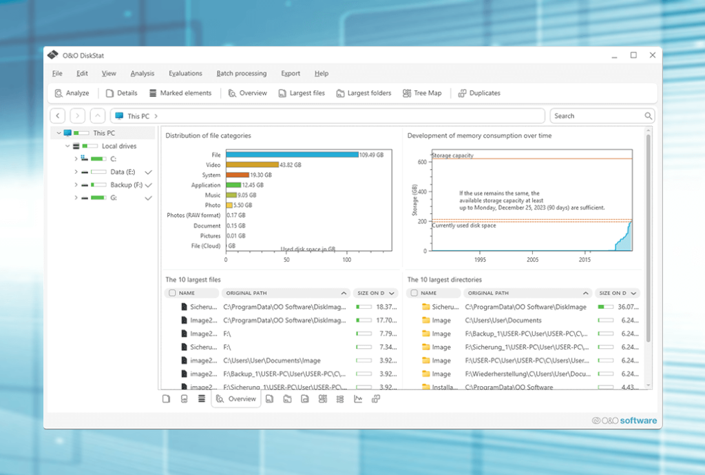Image resolution: width=705 pixels, height=475 pixels.
Task: Toggle the checkmark for G: drive
Action: (149, 198)
